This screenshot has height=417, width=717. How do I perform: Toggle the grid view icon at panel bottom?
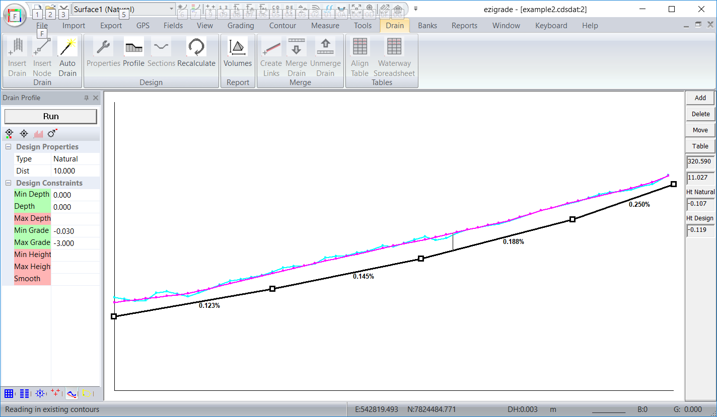[x=9, y=393]
